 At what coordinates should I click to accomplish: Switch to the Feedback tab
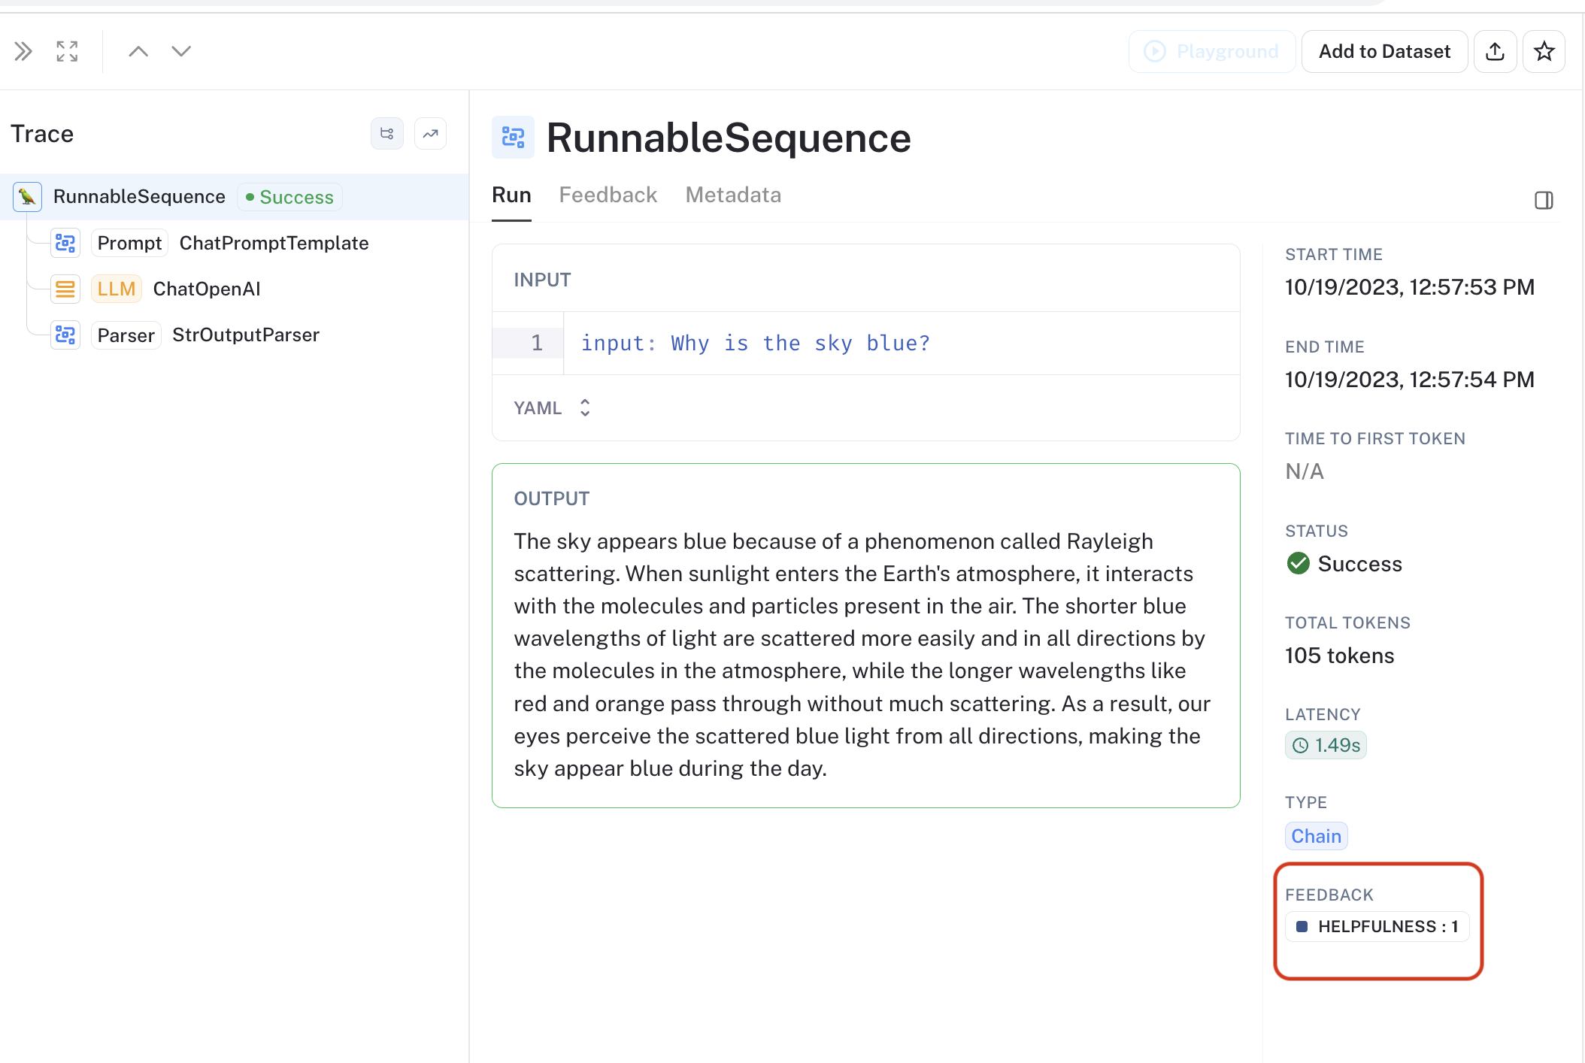608,195
